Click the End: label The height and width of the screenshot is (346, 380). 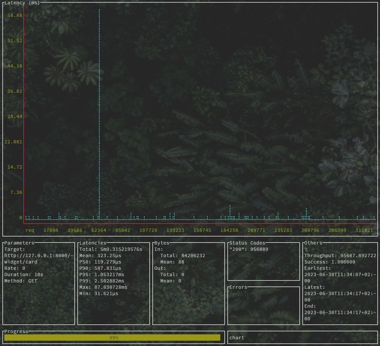pyautogui.click(x=310, y=306)
